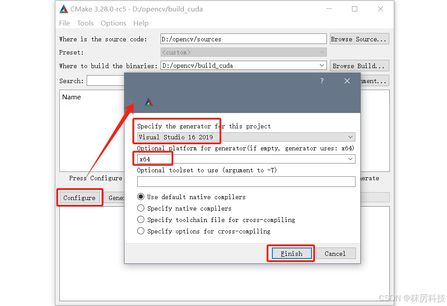Select Specify native compilers option
Screen dimensions: 447x306
184,208
